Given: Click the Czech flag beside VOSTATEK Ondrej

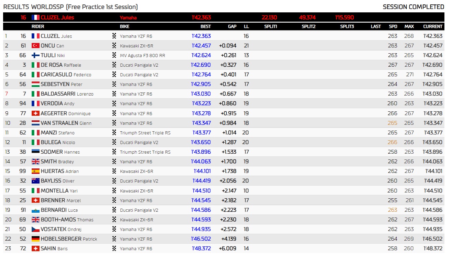Looking at the screenshot, I should (x=35, y=229).
